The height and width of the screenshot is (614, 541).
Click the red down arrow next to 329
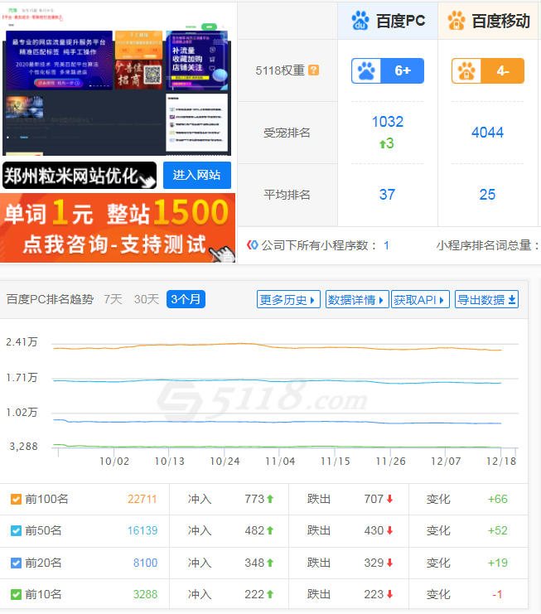(389, 563)
